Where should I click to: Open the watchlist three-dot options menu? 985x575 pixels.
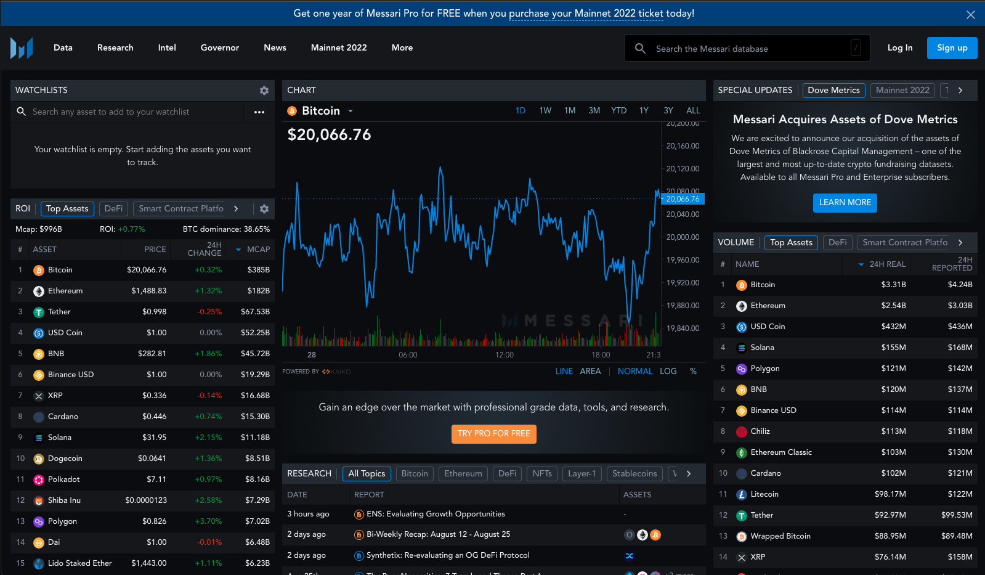259,112
